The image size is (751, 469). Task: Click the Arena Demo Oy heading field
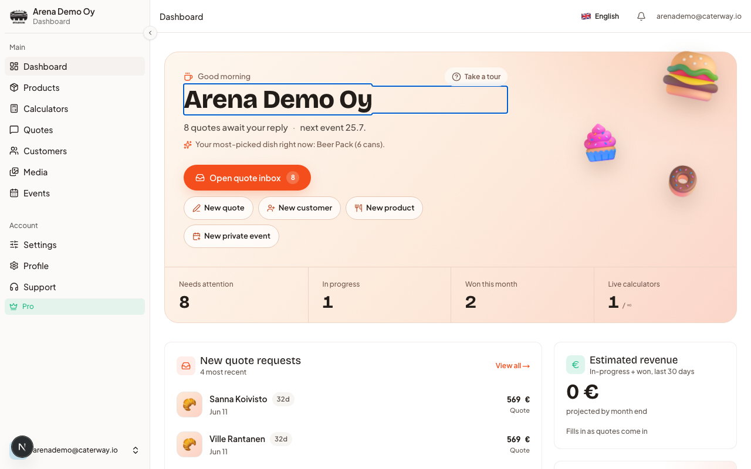click(346, 99)
